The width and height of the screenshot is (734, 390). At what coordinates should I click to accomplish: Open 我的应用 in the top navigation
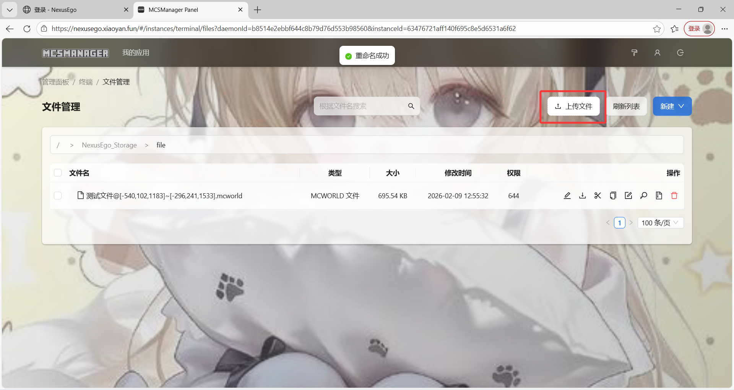point(136,53)
